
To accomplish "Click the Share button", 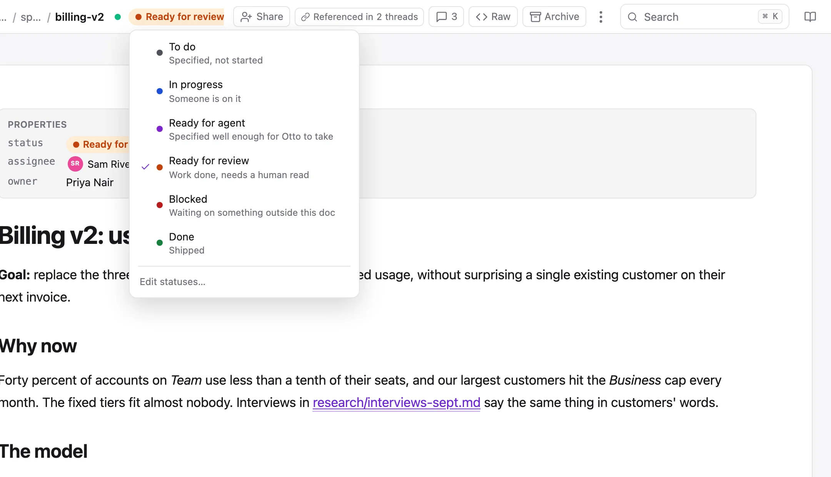I will 262,17.
